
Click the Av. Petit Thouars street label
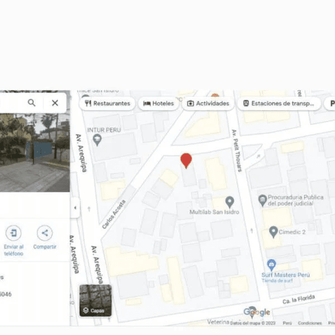click(x=237, y=150)
